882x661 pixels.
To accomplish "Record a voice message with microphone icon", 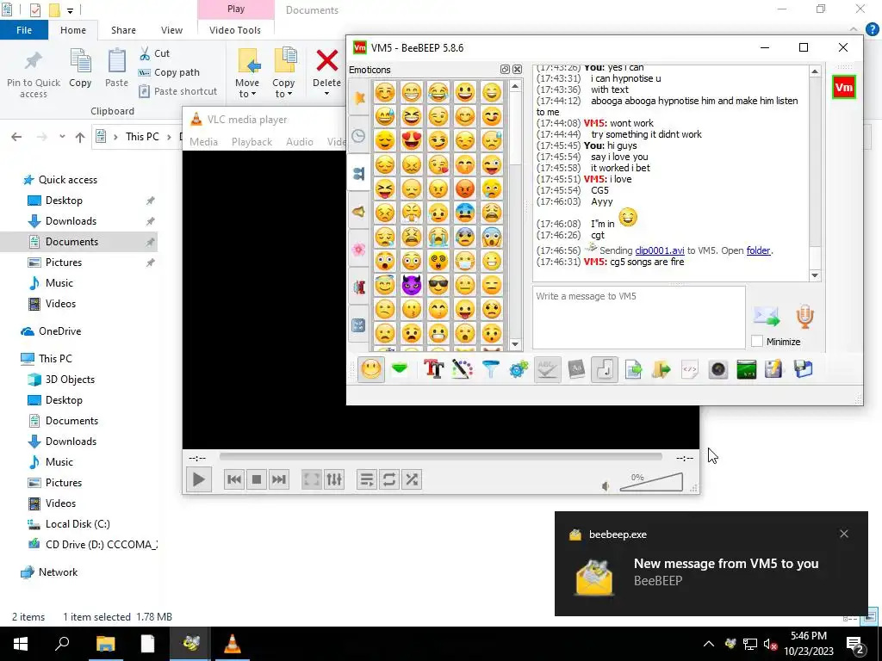I will 805,317.
